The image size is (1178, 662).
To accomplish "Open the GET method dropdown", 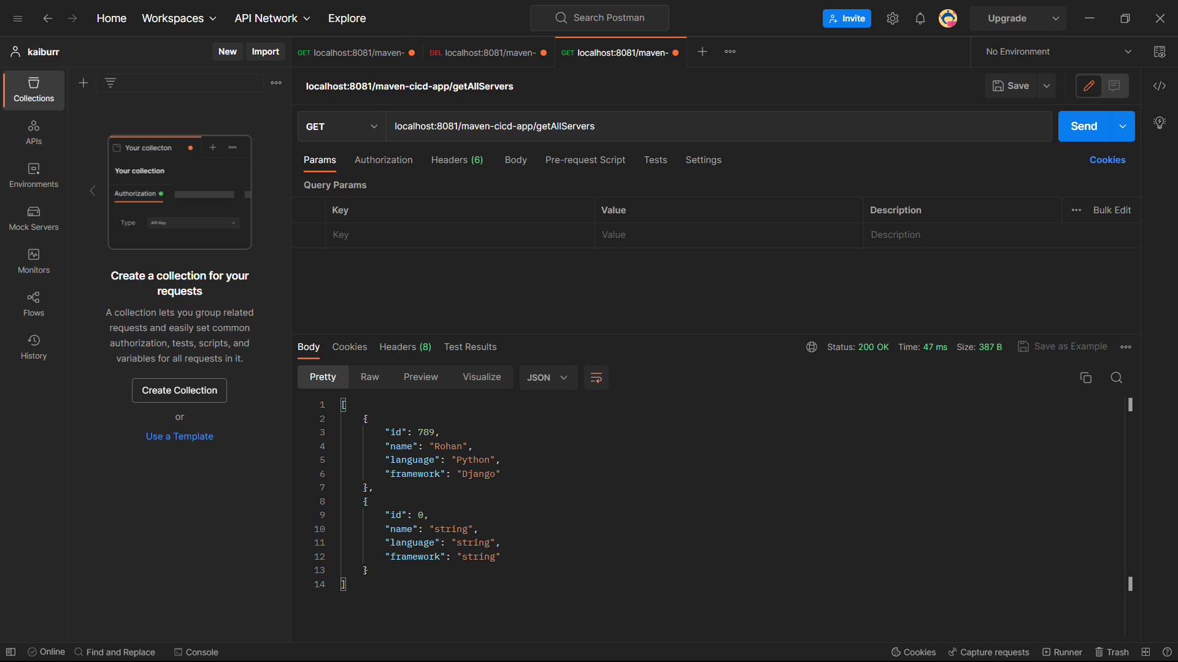I will (x=341, y=126).
